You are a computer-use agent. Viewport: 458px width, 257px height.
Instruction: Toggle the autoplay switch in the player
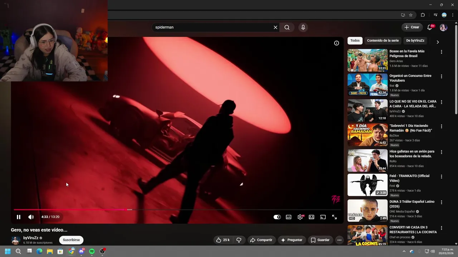tap(277, 217)
